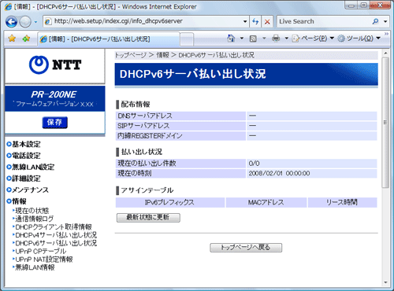The image size is (394, 291).
Task: Open the Favorites Center star icon
Action: 12,39
